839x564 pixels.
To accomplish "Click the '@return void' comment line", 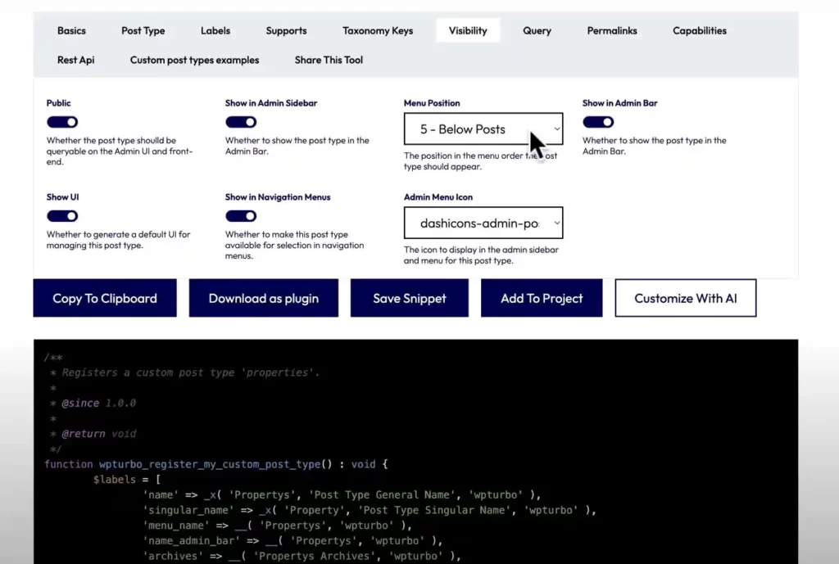I will [93, 434].
